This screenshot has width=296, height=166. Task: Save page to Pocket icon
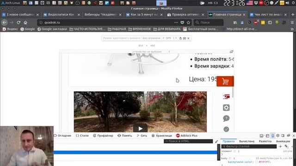(182, 23)
